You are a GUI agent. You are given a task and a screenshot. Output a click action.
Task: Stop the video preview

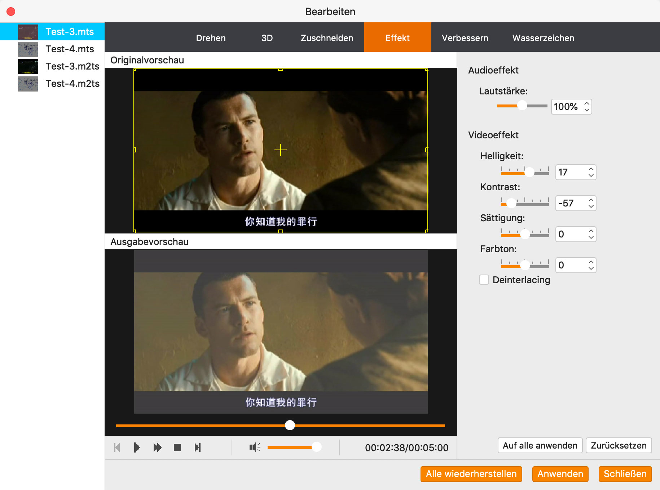(x=177, y=447)
